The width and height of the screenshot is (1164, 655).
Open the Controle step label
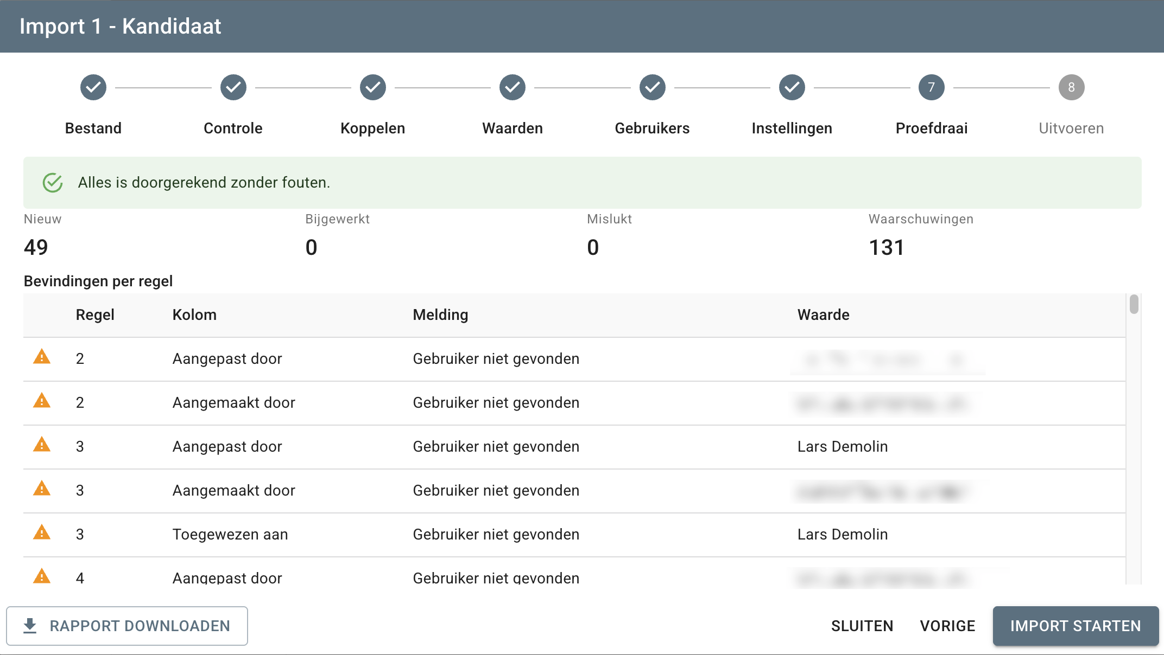coord(233,129)
